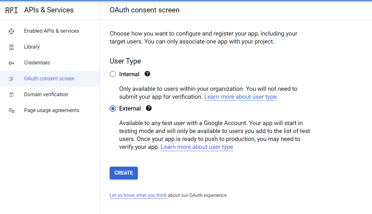This screenshot has width=372, height=214.
Task: Click the Library icon in sidebar
Action: (x=11, y=47)
